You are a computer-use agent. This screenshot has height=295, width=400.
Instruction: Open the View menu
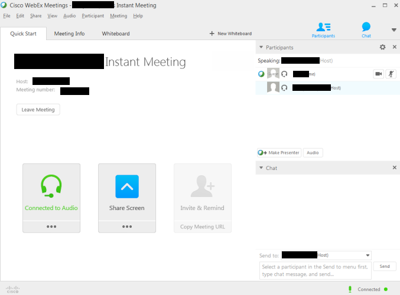click(53, 16)
